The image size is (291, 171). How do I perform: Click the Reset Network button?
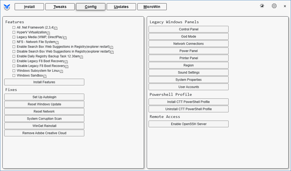click(44, 112)
